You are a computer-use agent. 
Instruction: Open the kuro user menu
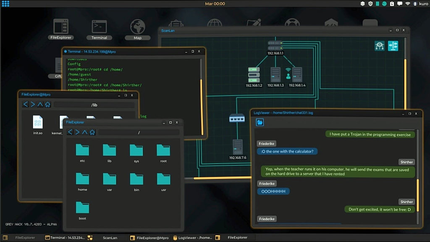pyautogui.click(x=421, y=3)
